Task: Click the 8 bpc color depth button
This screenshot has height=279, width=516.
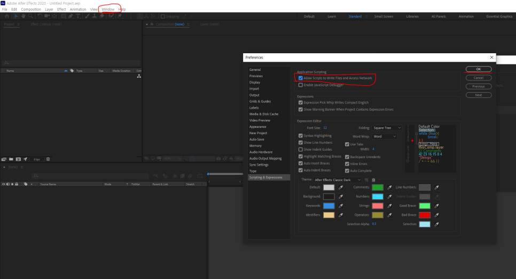Action: [36, 159]
